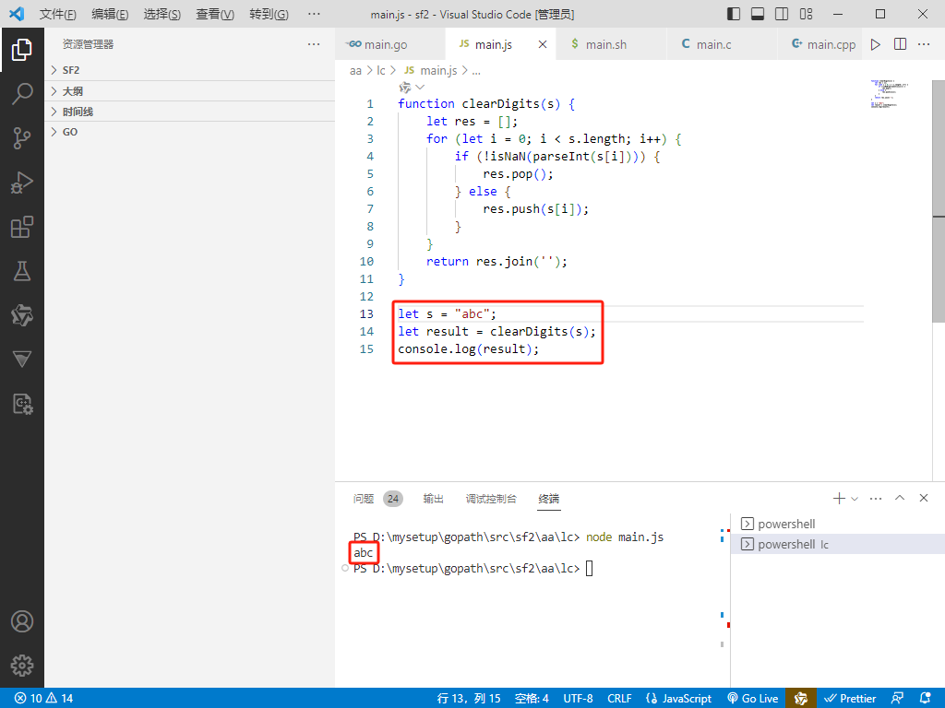The width and height of the screenshot is (945, 708).
Task: Toggle Primary Side Bar layout button
Action: coord(734,14)
